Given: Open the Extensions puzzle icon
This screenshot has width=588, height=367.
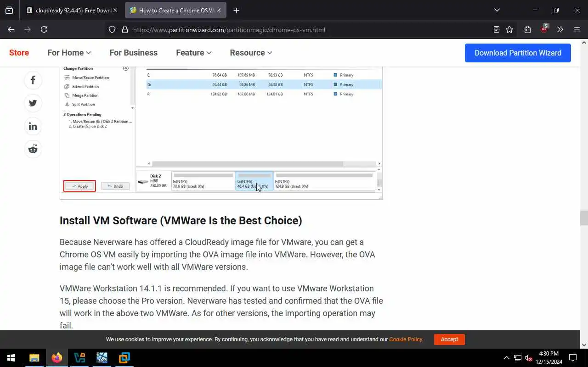Looking at the screenshot, I should (527, 29).
